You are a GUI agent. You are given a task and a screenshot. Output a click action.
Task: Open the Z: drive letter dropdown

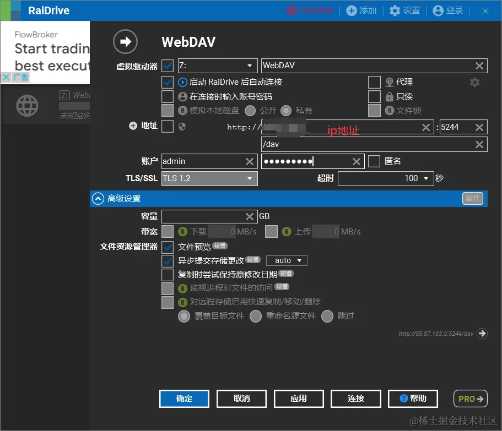(217, 66)
